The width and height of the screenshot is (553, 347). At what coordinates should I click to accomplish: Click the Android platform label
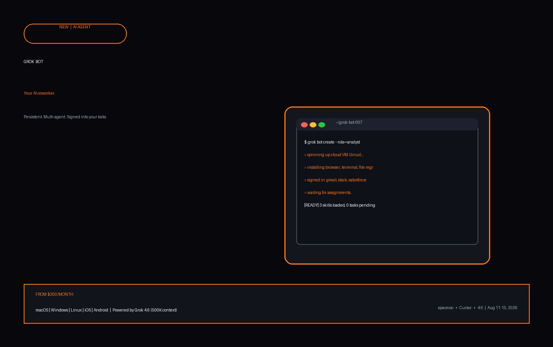coord(101,310)
